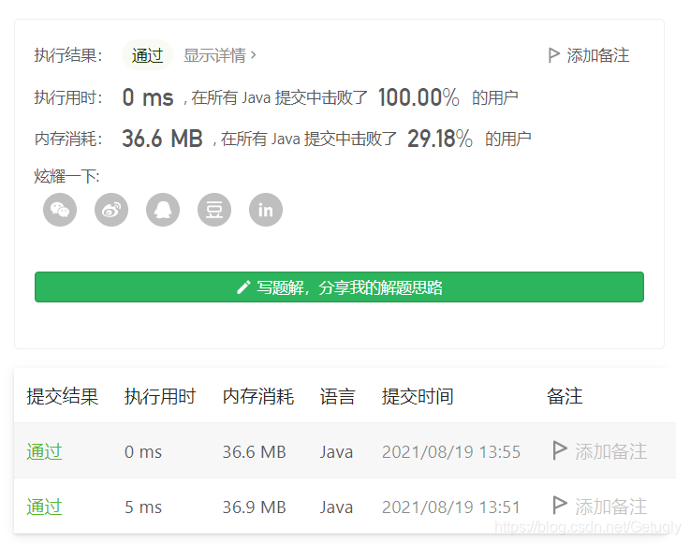Click the 内存消耗: label in summary

(68, 139)
